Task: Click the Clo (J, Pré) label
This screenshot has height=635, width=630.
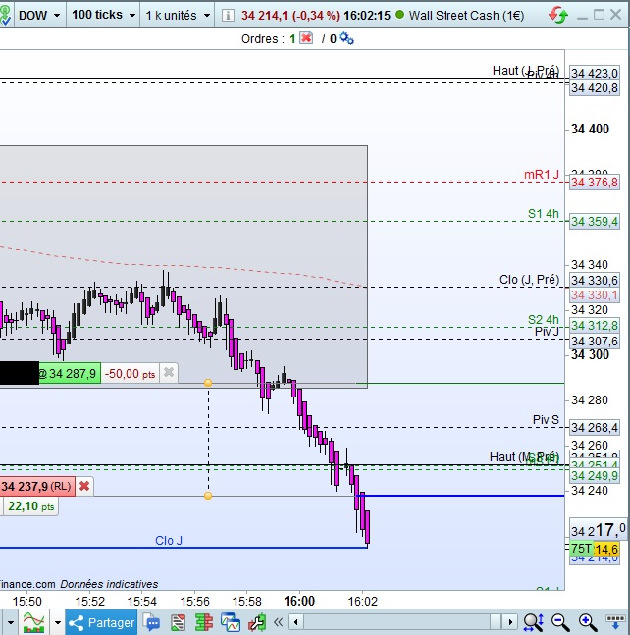Action: click(529, 280)
